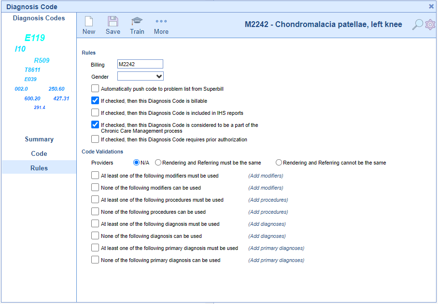Select the Rules tab
The width and height of the screenshot is (438, 304).
coord(39,168)
